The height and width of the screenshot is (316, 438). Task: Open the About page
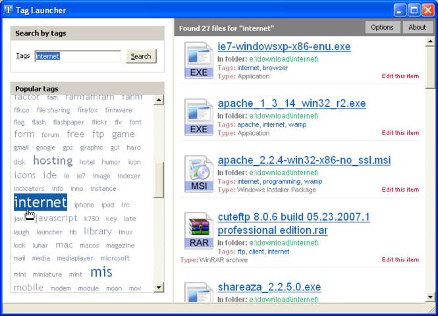pyautogui.click(x=418, y=28)
